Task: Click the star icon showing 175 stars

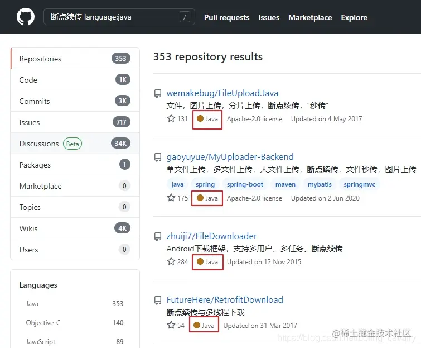Action: pyautogui.click(x=171, y=198)
